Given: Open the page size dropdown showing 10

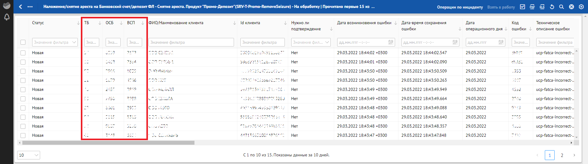Looking at the screenshot, I should coord(28,155).
